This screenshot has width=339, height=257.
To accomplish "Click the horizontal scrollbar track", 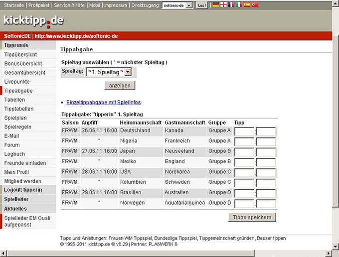I will [290, 254].
